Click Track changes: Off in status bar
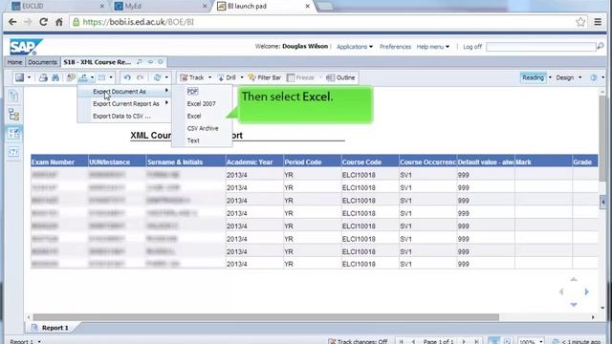Viewport: 612px width, 344px height. pos(358,341)
